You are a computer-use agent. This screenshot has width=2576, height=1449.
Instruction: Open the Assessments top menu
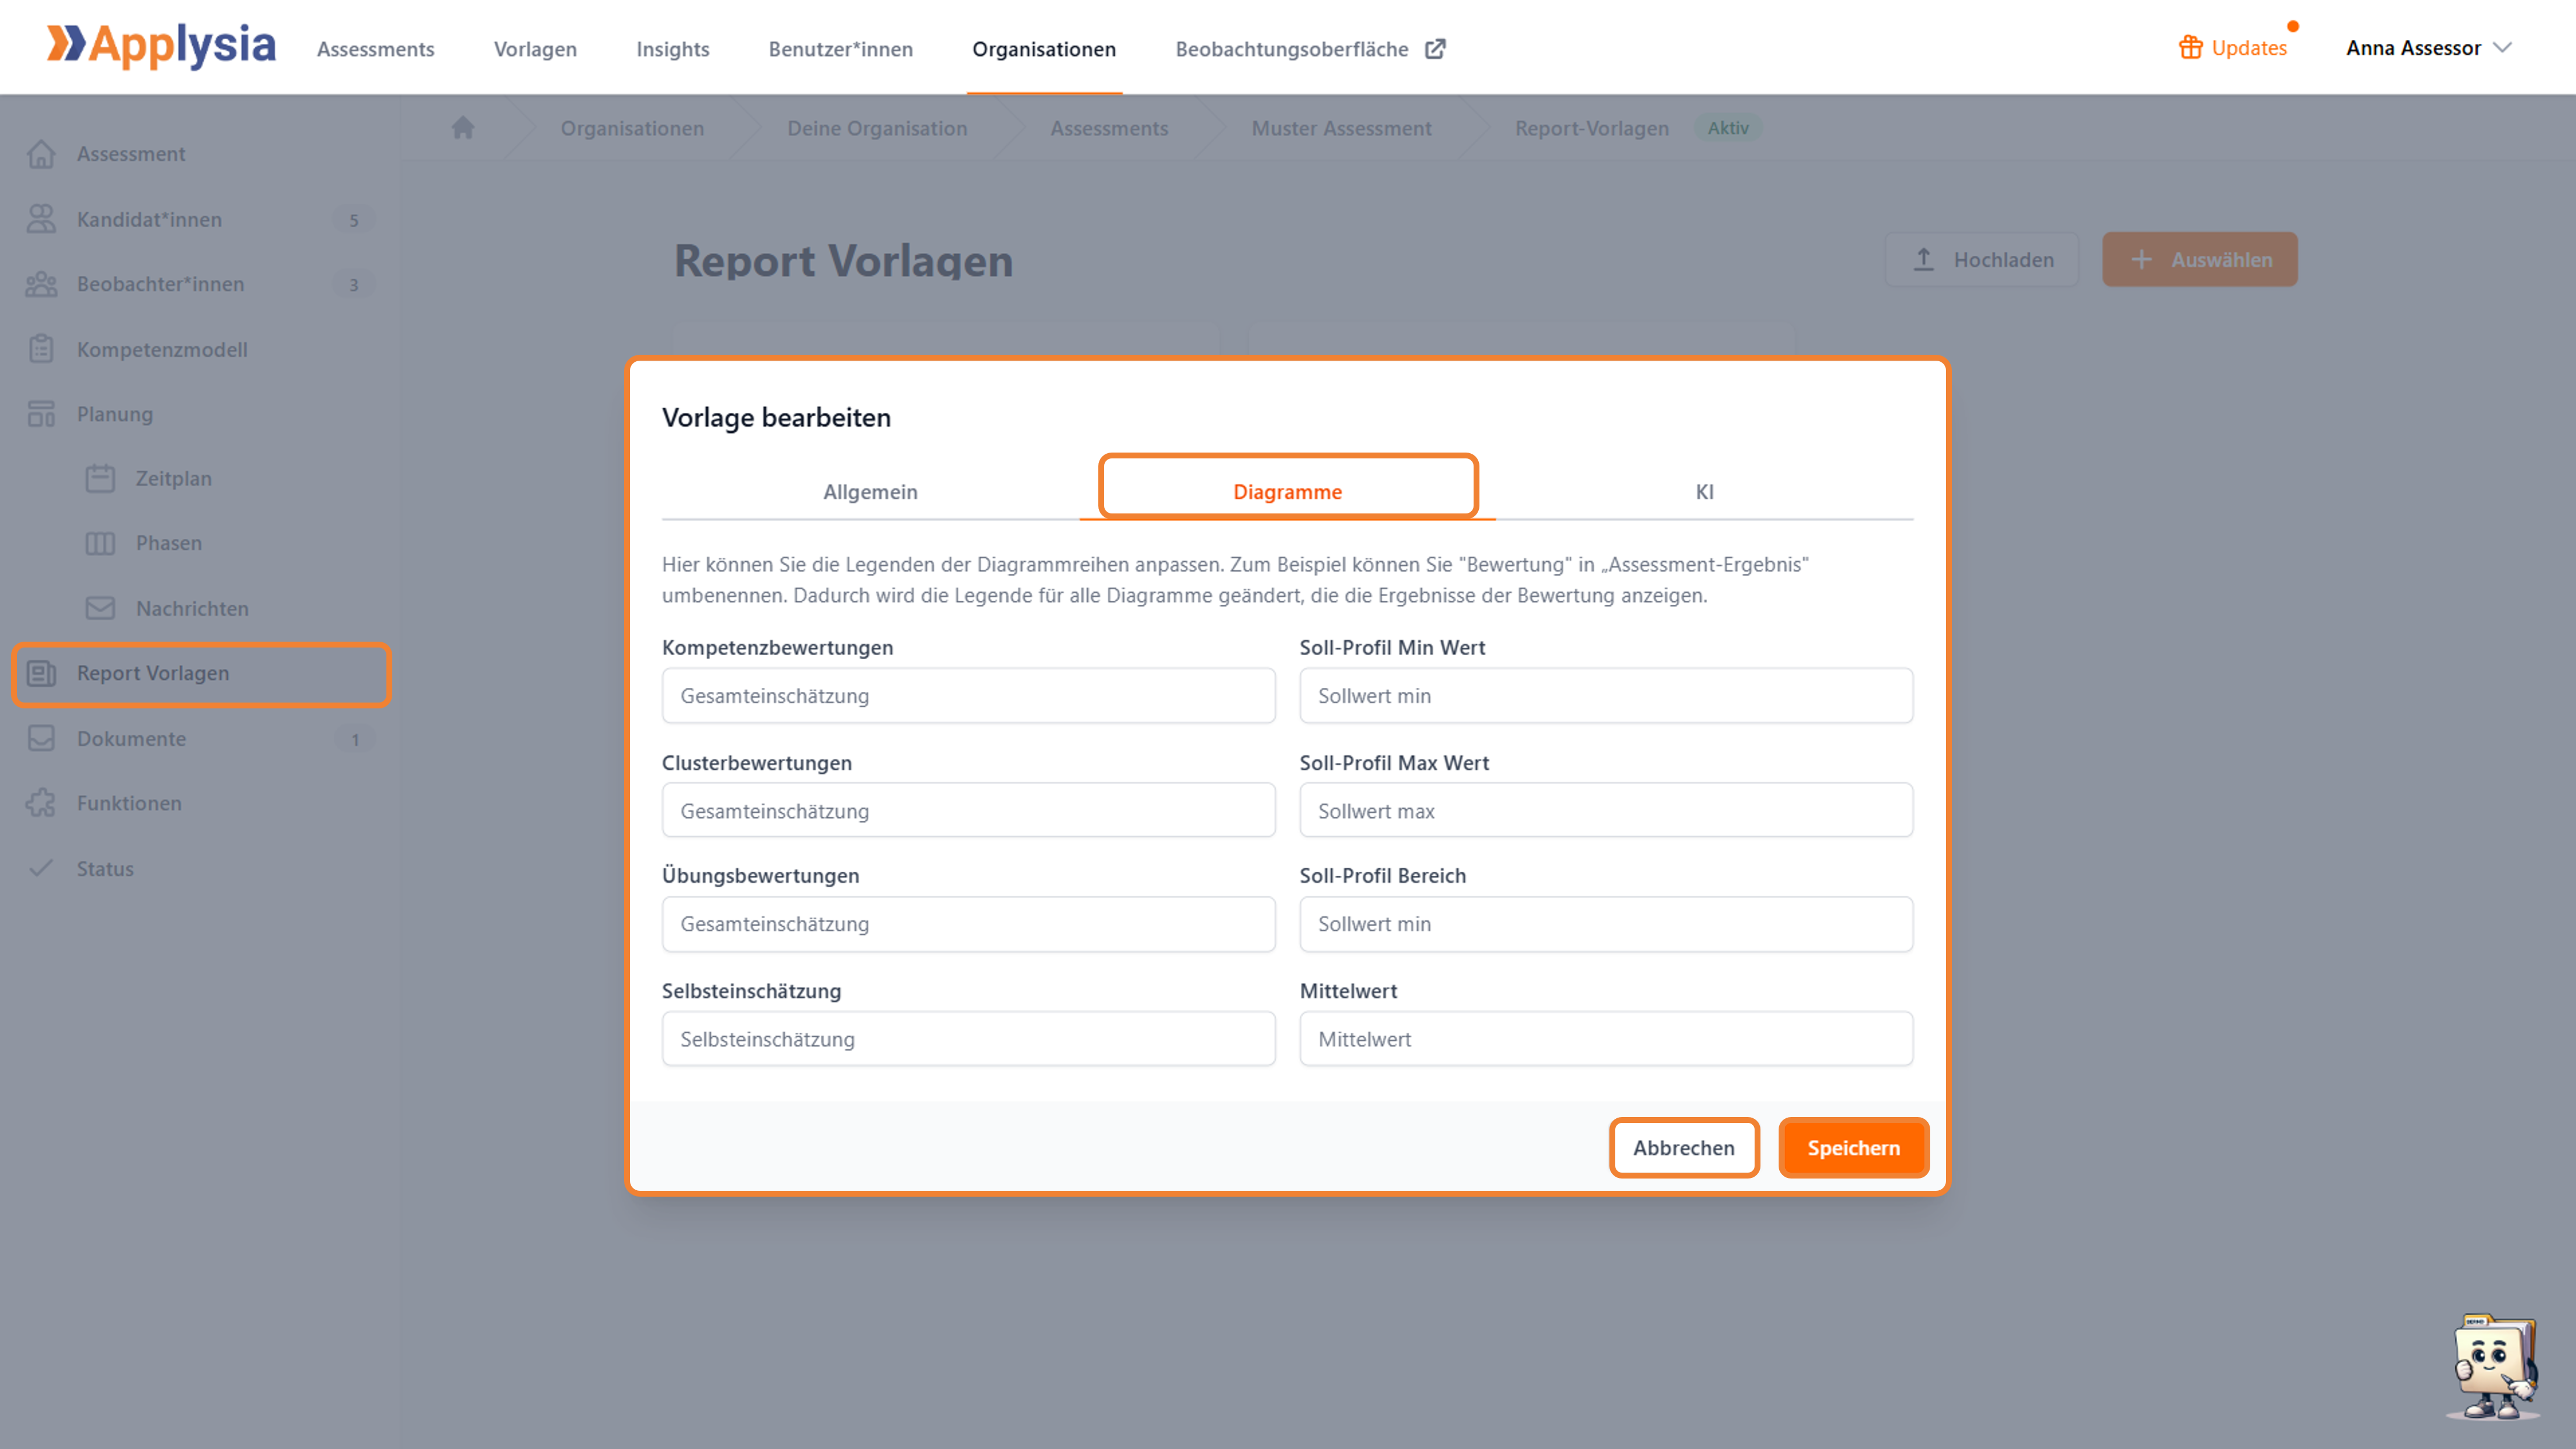tap(375, 49)
